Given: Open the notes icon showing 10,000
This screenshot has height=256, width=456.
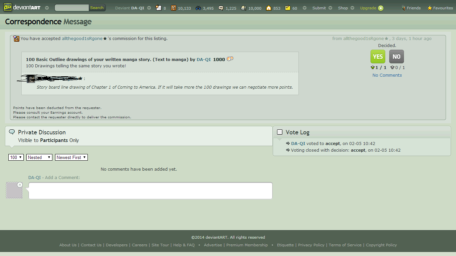Looking at the screenshot, I should (251, 8).
